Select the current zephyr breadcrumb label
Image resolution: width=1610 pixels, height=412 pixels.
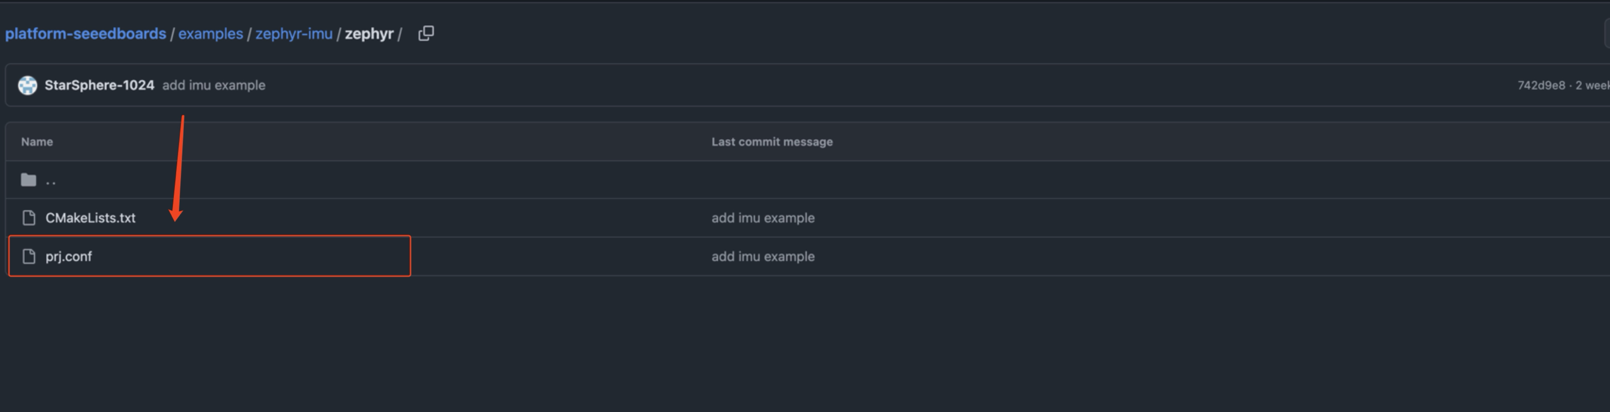tap(369, 34)
